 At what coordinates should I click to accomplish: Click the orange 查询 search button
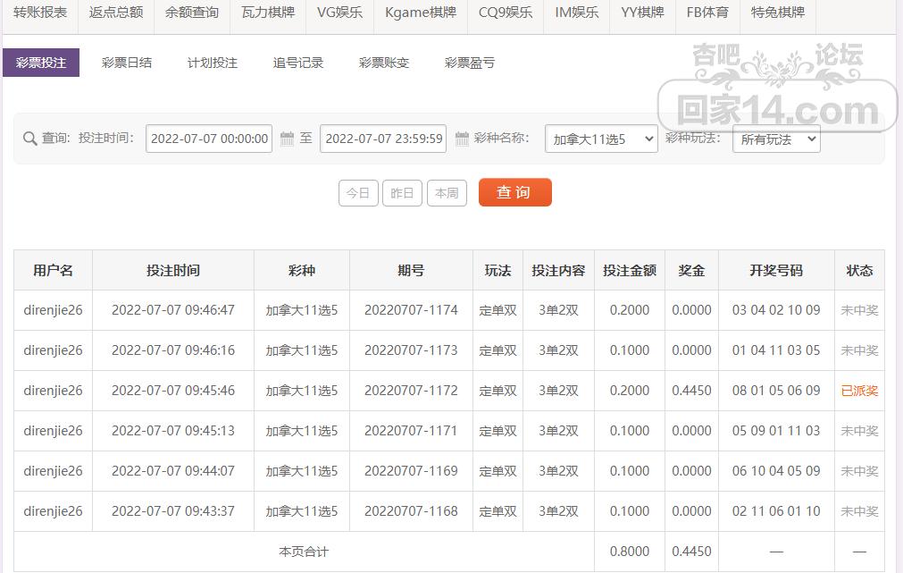[x=515, y=192]
